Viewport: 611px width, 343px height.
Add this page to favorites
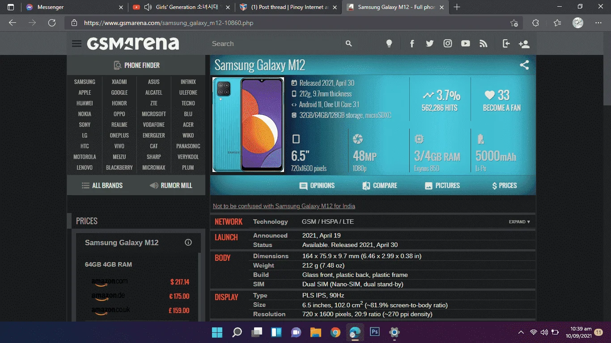(514, 23)
